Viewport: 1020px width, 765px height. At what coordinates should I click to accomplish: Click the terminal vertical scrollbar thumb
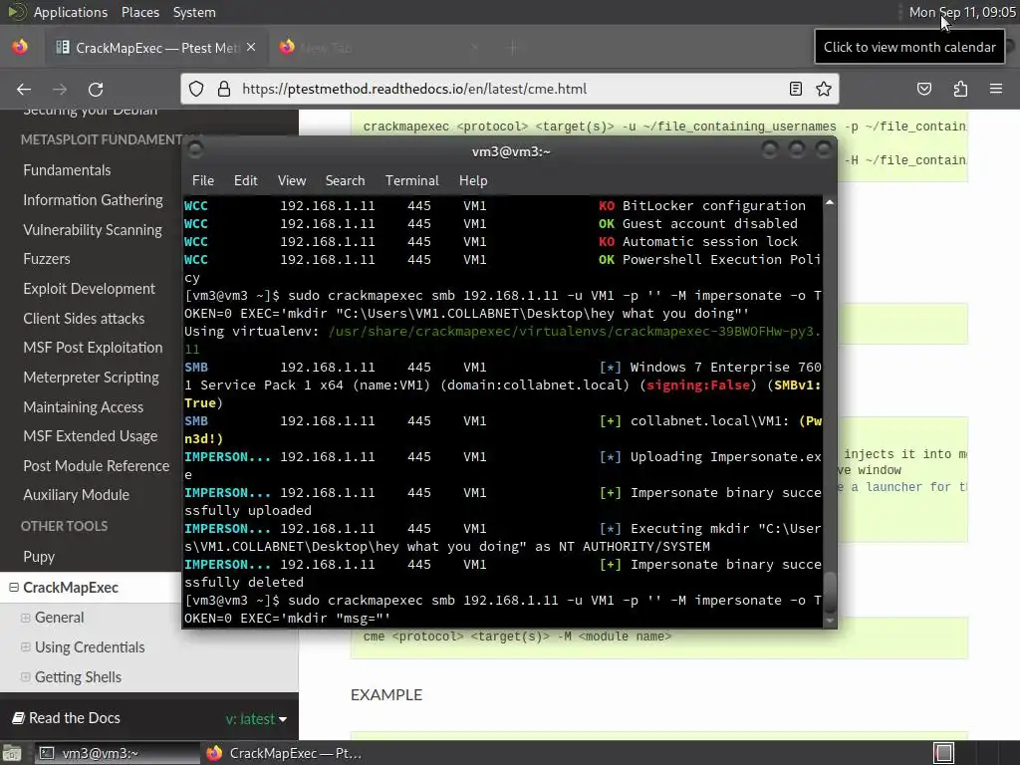[830, 592]
